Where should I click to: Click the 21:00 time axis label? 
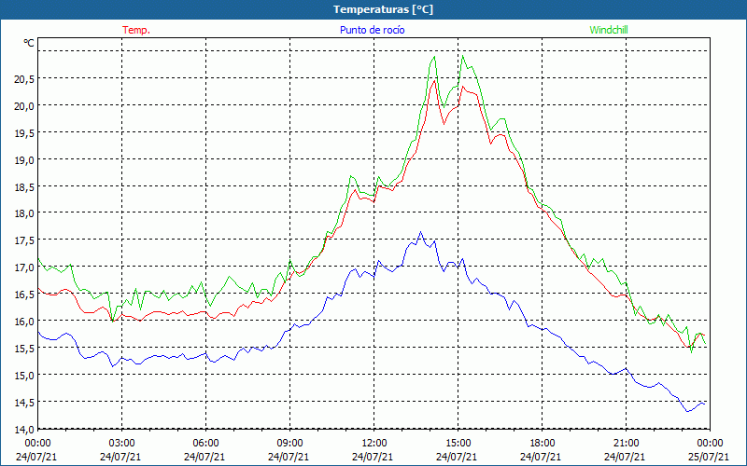click(x=626, y=444)
